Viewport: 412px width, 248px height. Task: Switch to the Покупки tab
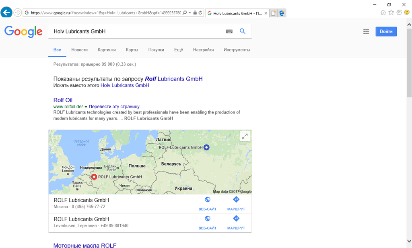[156, 50]
